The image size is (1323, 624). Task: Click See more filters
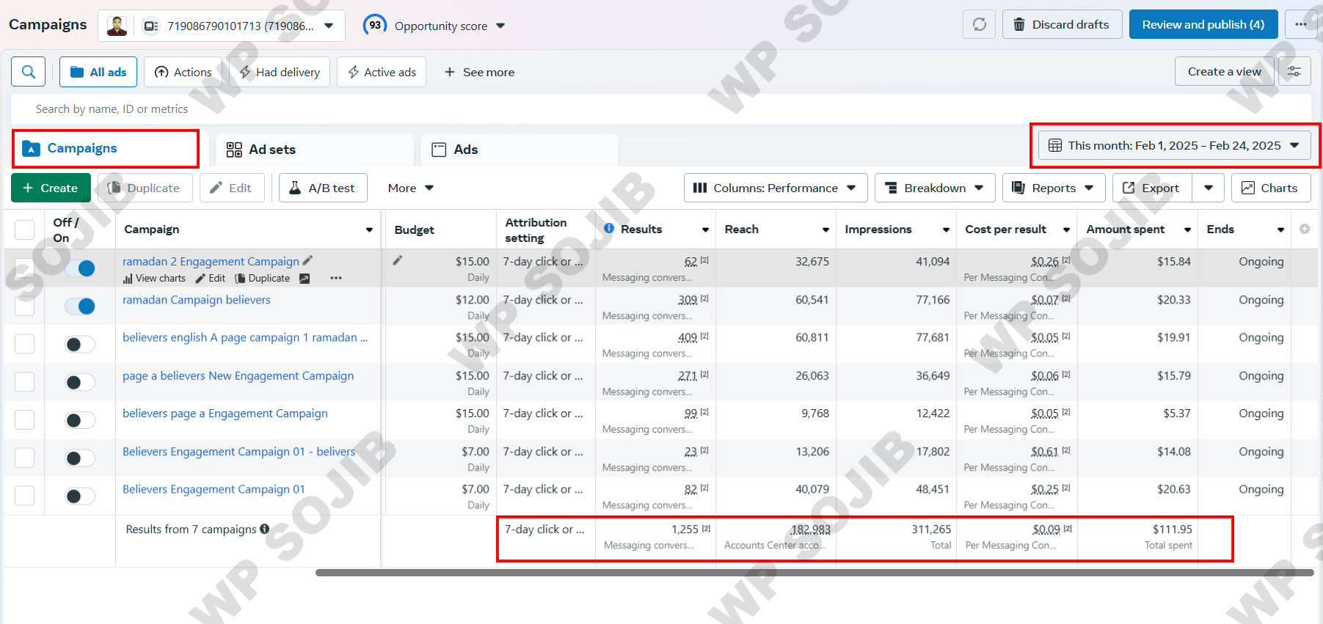click(479, 72)
